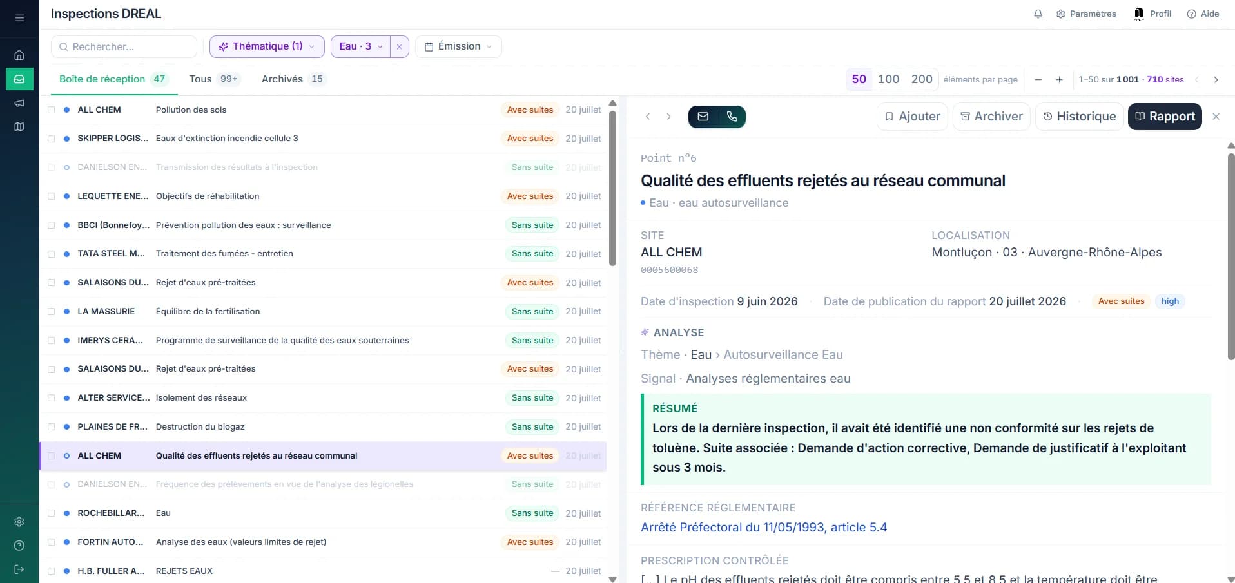
Task: Check the ROCHEBILLAR row checkbox
Action: click(x=52, y=513)
